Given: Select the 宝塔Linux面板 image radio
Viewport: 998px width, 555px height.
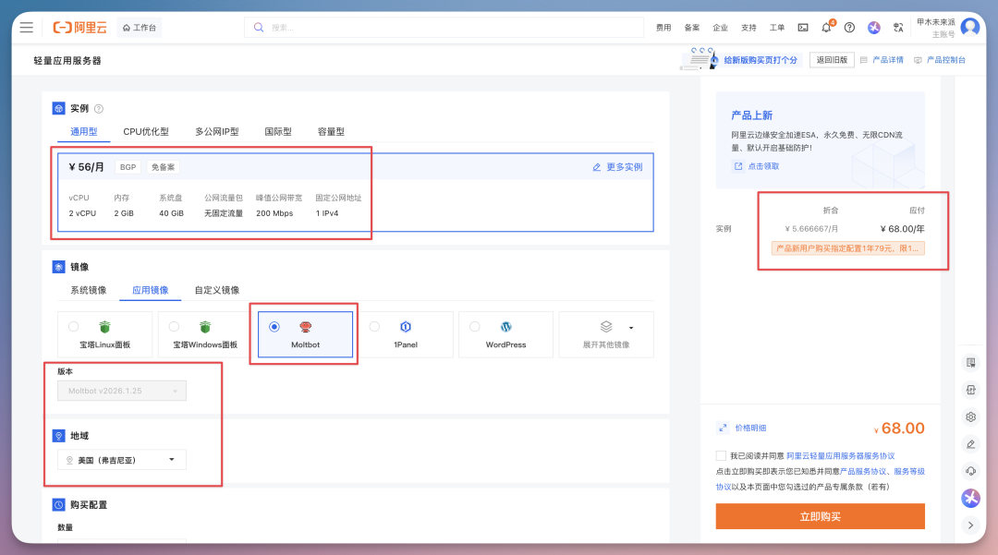Looking at the screenshot, I should pos(74,327).
